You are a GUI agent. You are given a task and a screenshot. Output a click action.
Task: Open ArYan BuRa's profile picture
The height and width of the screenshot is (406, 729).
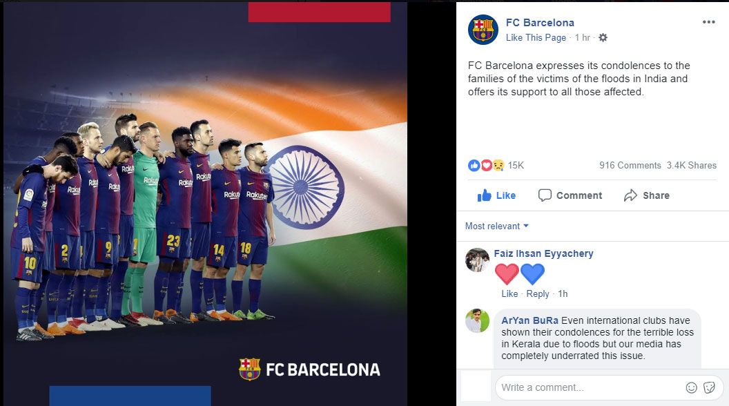point(478,320)
